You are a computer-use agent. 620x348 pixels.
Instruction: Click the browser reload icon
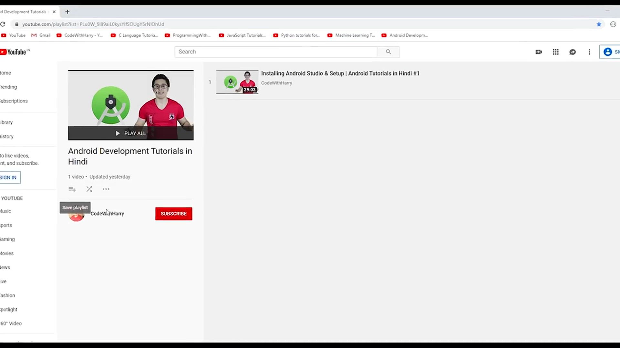pos(3,24)
